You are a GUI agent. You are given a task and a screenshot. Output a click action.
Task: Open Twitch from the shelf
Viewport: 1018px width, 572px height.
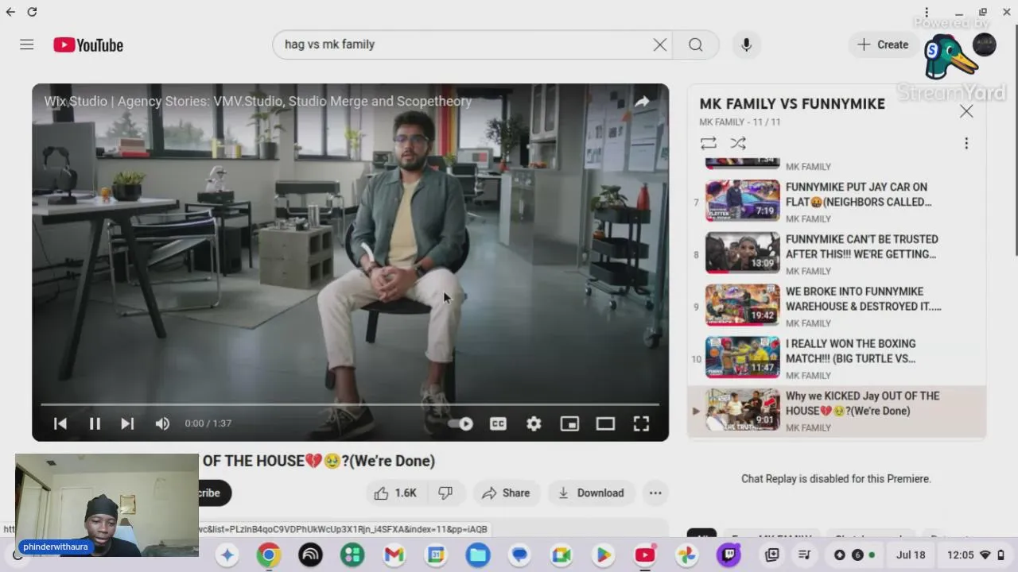tap(729, 555)
